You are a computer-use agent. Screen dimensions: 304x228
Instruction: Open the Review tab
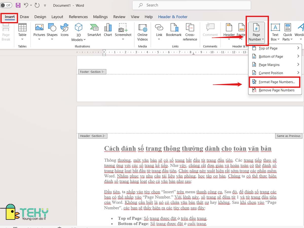point(119,17)
